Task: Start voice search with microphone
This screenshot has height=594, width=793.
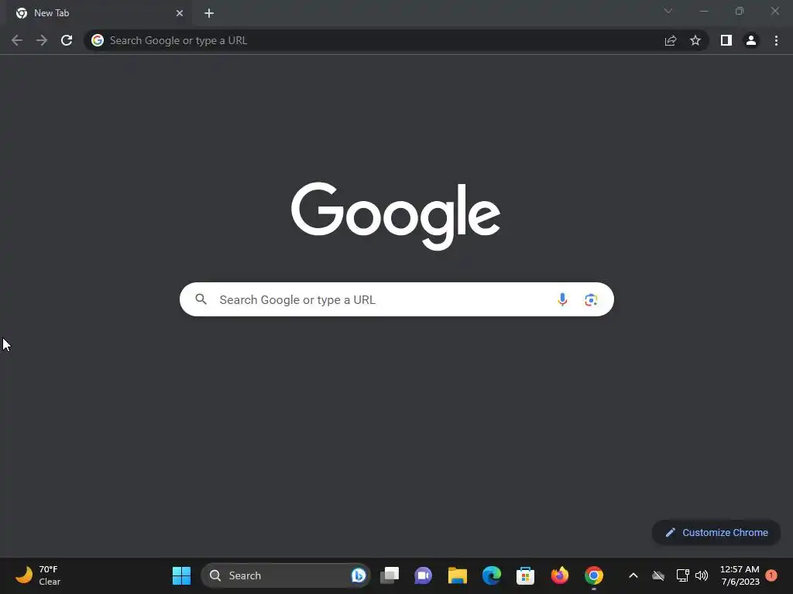Action: [x=562, y=299]
